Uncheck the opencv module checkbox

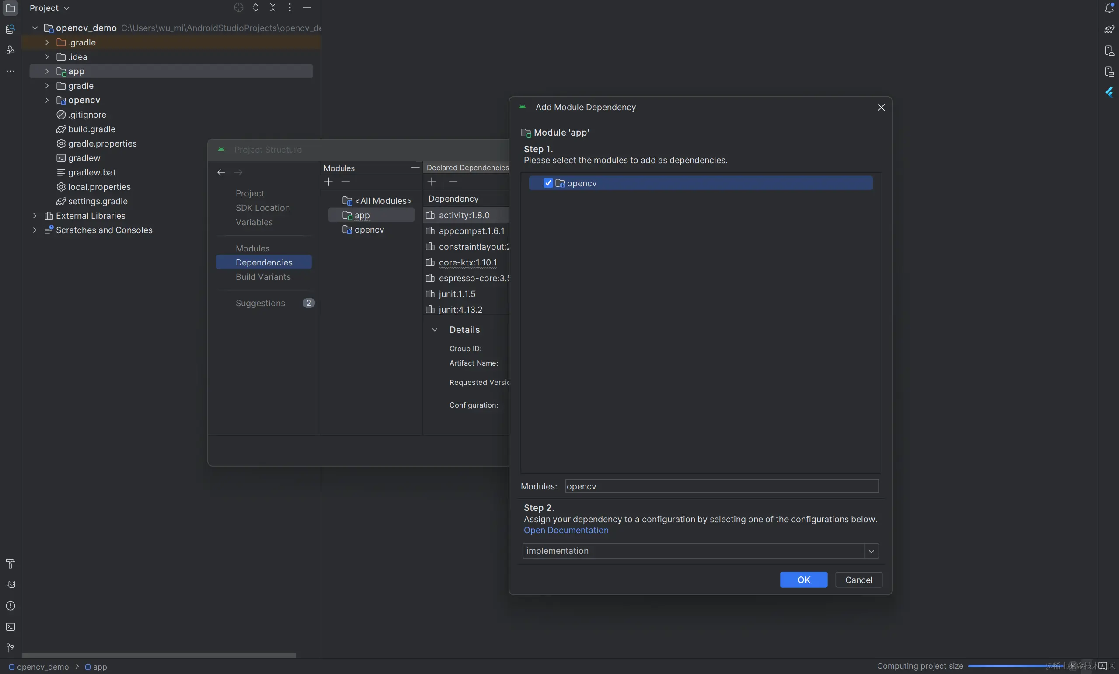(548, 183)
